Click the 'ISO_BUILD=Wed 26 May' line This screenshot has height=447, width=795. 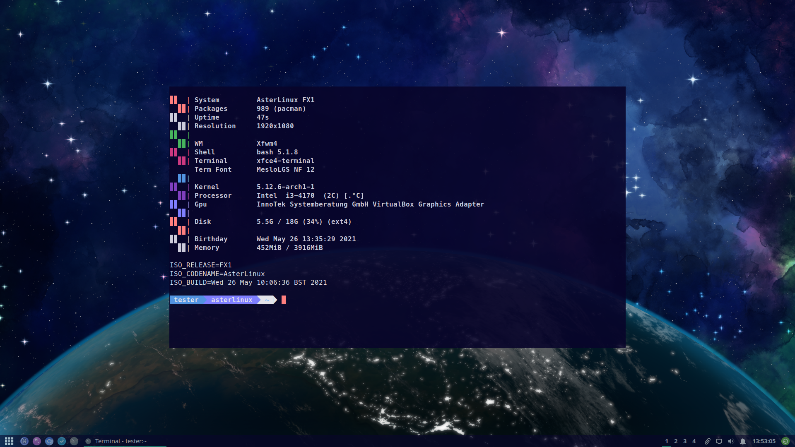click(x=248, y=282)
